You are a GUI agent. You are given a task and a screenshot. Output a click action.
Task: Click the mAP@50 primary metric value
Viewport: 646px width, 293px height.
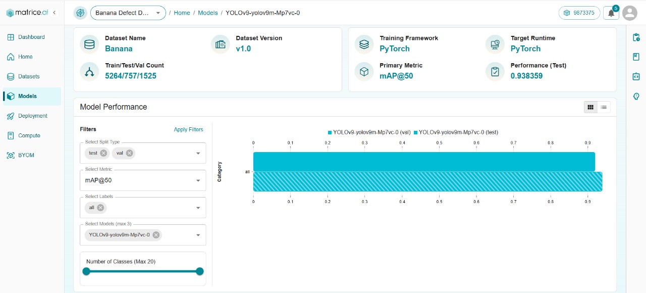click(x=396, y=76)
